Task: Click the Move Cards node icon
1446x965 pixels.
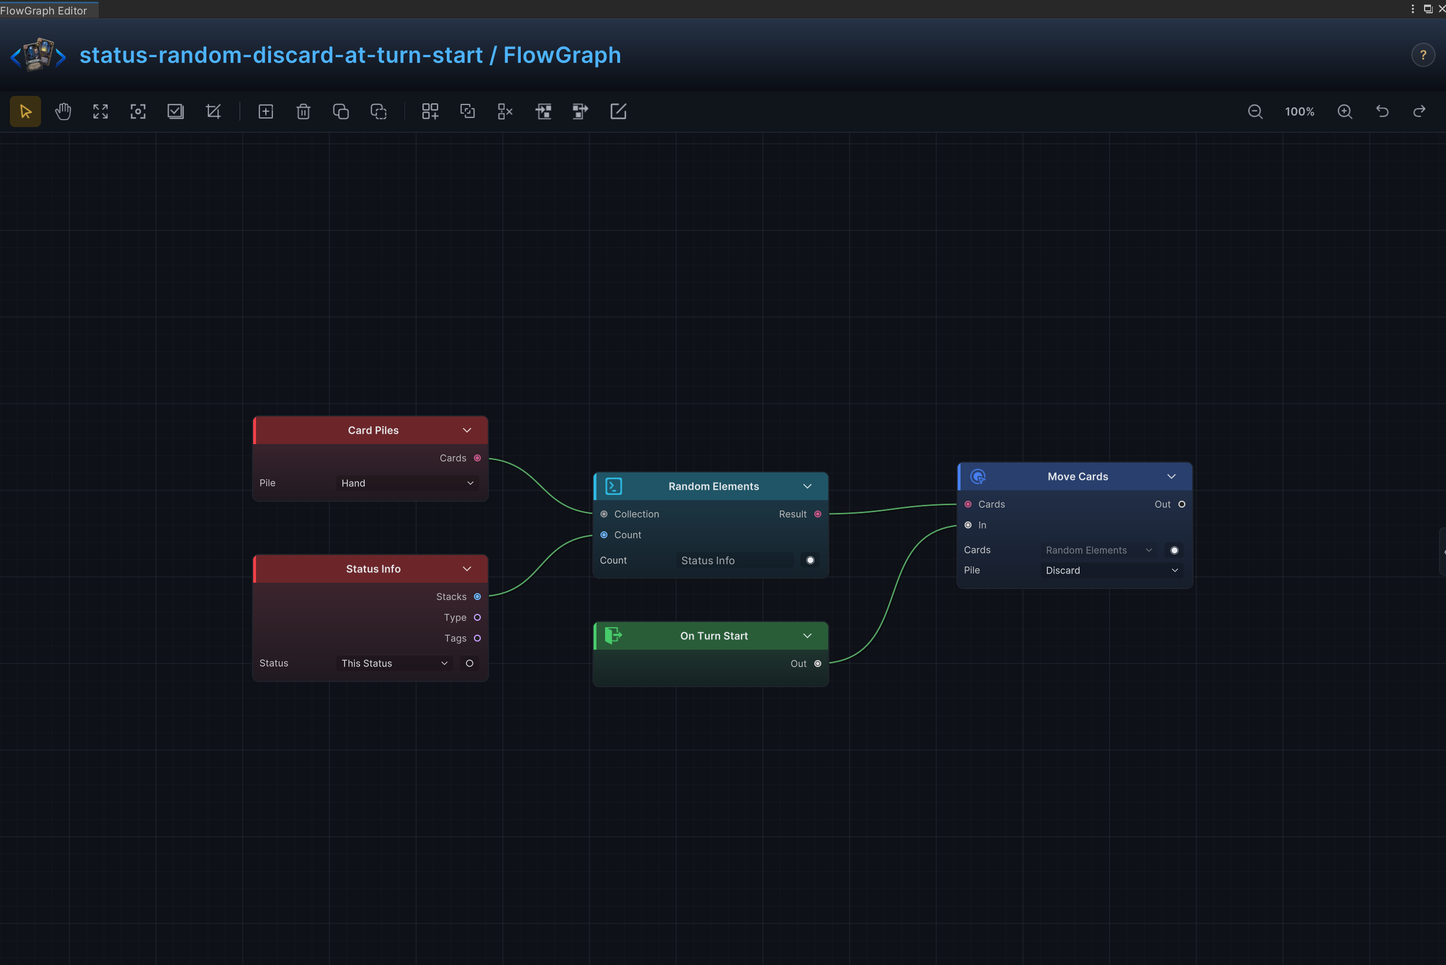Action: point(978,476)
